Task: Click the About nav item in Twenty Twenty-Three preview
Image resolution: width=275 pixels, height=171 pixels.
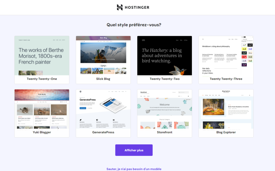Action: [229, 39]
